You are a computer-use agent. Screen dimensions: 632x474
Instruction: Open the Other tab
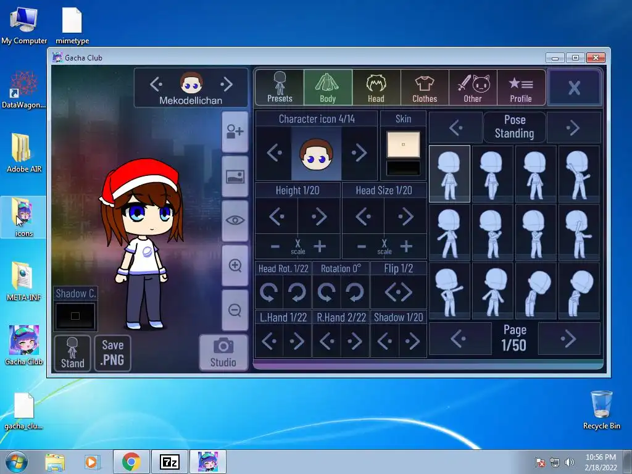(473, 88)
